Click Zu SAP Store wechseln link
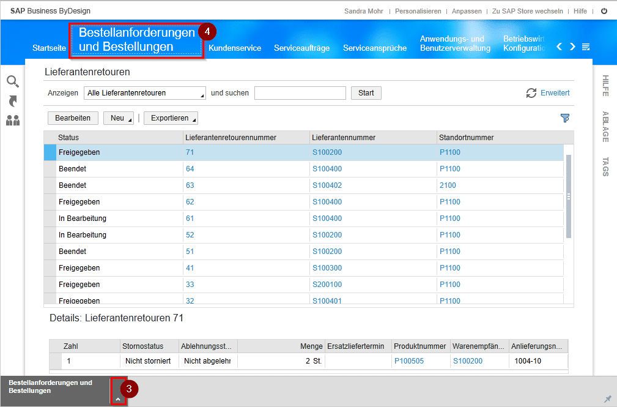 coord(527,11)
